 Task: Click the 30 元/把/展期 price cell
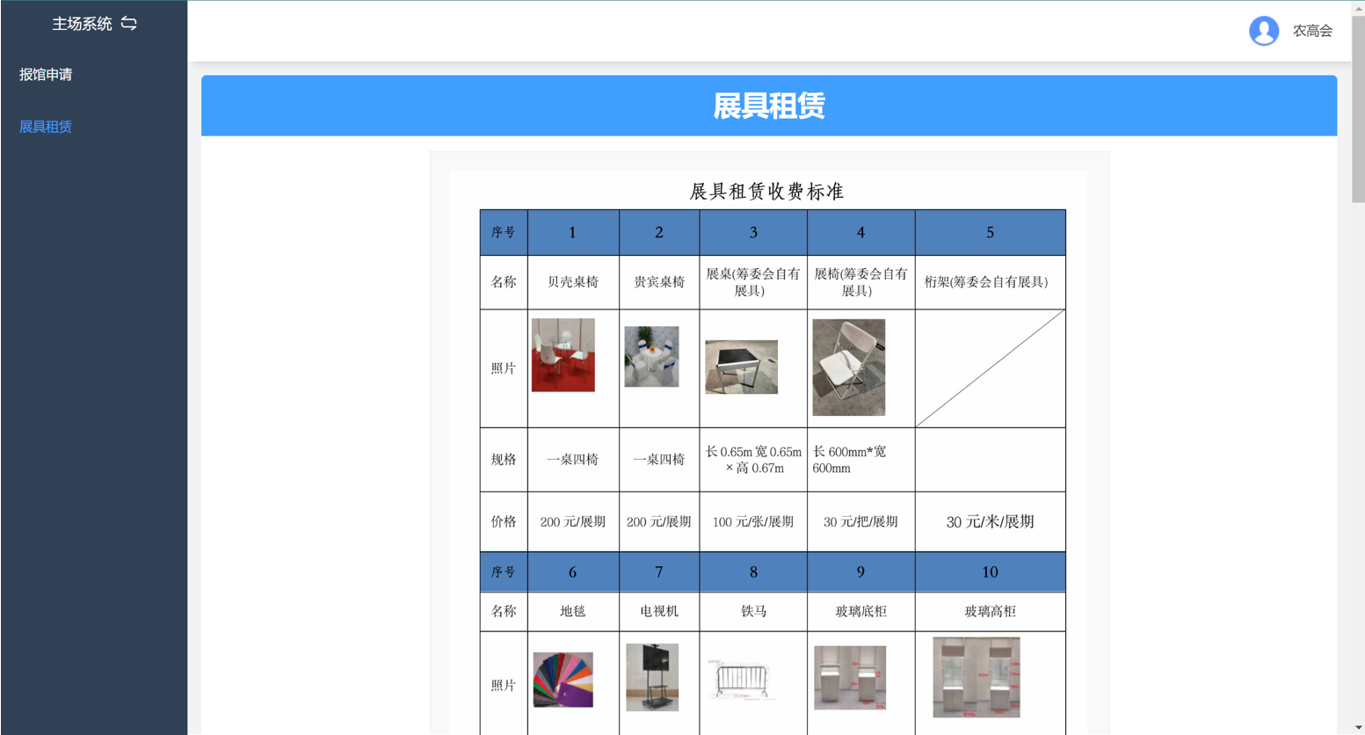tap(860, 522)
